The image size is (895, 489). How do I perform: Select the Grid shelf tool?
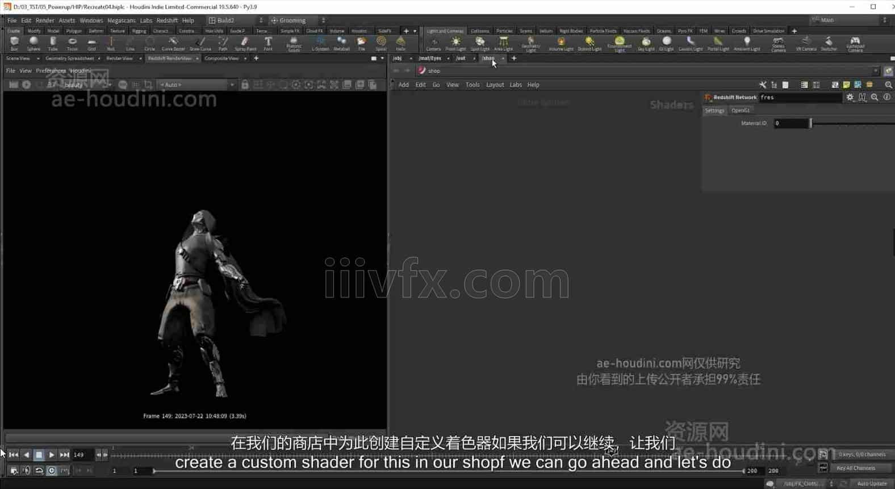pos(91,44)
